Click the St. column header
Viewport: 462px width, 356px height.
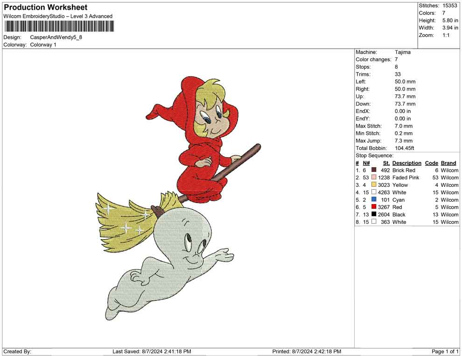(386, 163)
